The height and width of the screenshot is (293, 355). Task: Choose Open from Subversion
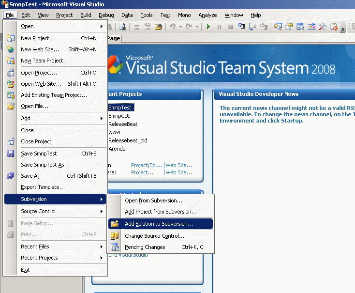(161, 200)
